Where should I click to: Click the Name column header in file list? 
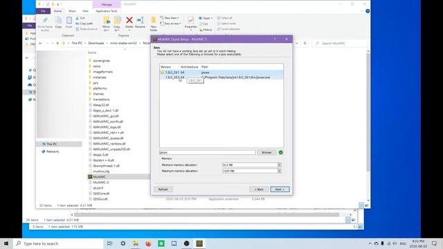tap(92, 53)
